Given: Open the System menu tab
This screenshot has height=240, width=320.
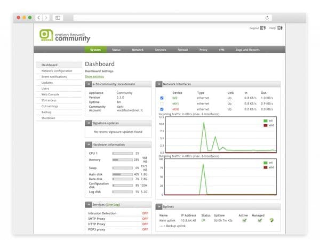Looking at the screenshot, I should [x=95, y=50].
